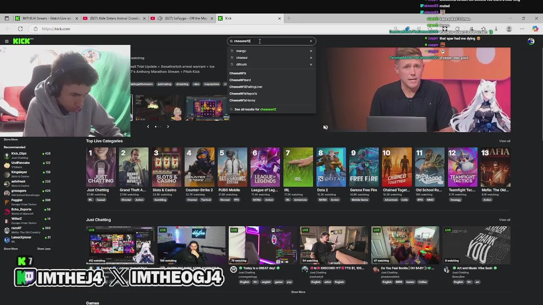This screenshot has height=305, width=543.
Task: Open League of Legends category card
Action: 265,167
